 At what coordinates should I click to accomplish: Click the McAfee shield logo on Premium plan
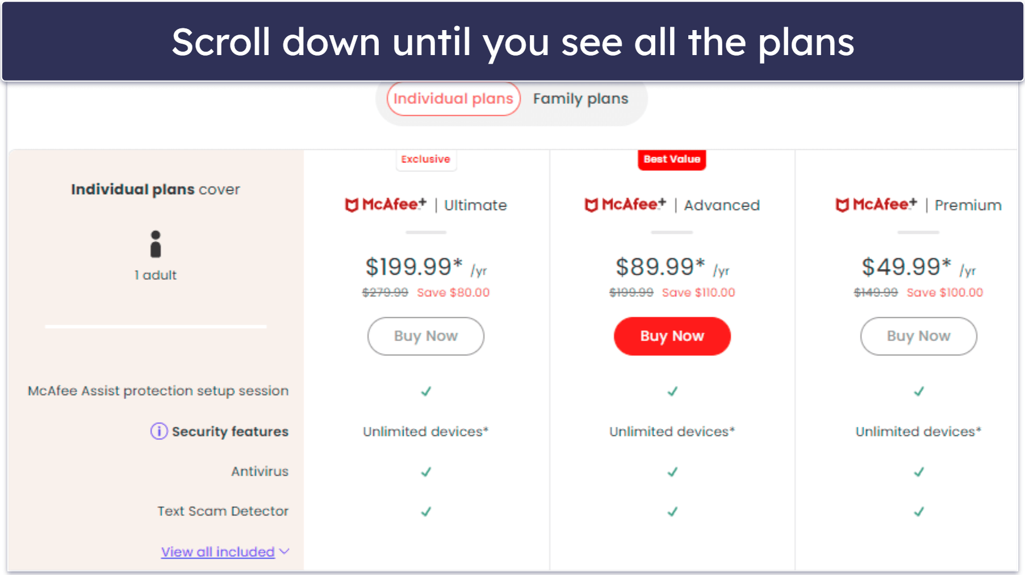[843, 205]
